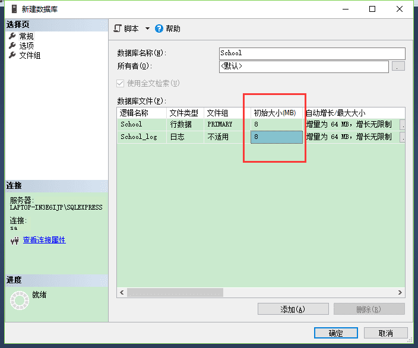The height and width of the screenshot is (348, 418).
Task: Click the 文件类型 column header
Action: coord(185,113)
